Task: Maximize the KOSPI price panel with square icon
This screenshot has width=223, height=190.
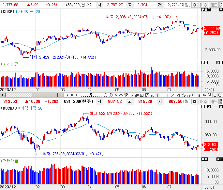Action: tap(221, 10)
